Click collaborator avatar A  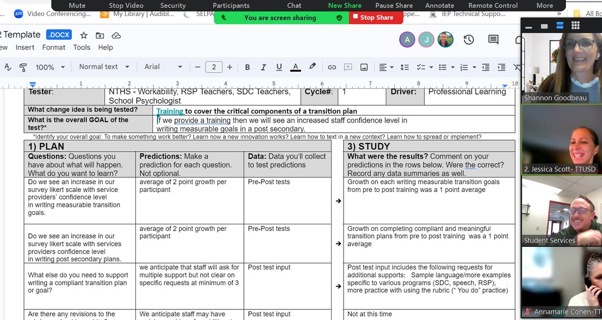click(x=407, y=40)
